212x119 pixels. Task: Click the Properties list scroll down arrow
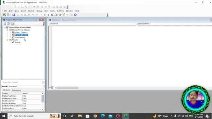[x=43, y=109]
